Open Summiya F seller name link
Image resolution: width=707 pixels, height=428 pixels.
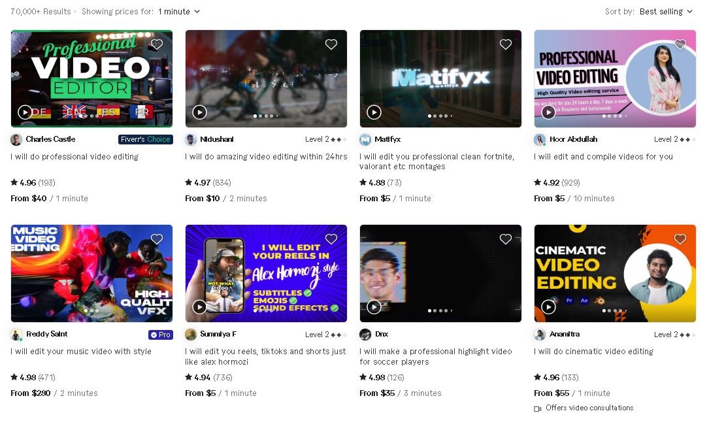click(x=218, y=334)
